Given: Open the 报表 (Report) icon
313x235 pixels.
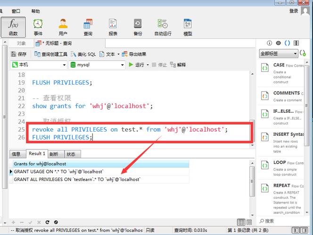Looking at the screenshot, I should point(113,27).
